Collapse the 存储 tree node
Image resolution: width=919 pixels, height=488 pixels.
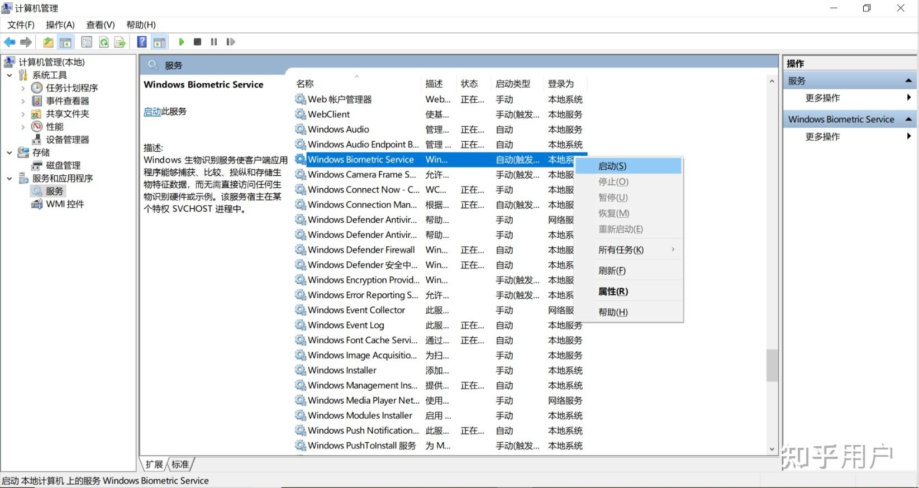click(x=9, y=152)
